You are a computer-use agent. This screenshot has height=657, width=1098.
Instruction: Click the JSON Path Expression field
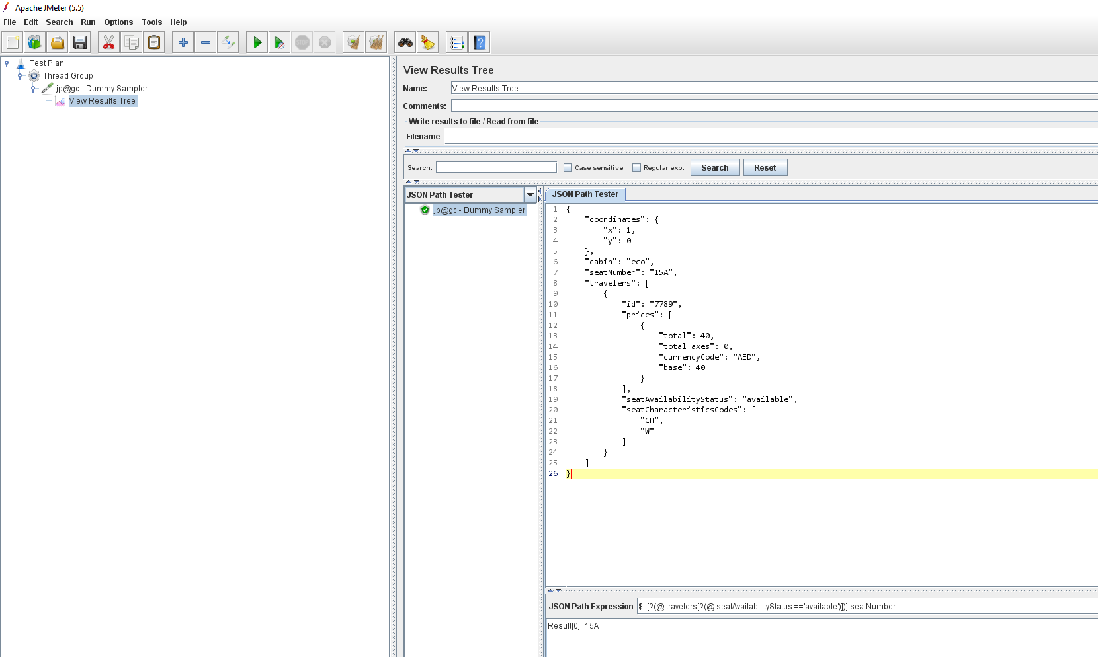point(867,607)
